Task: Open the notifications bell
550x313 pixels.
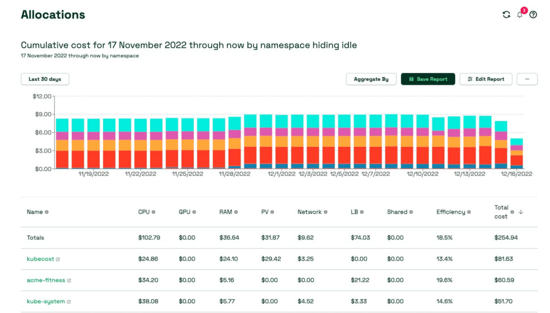Action: [519, 15]
